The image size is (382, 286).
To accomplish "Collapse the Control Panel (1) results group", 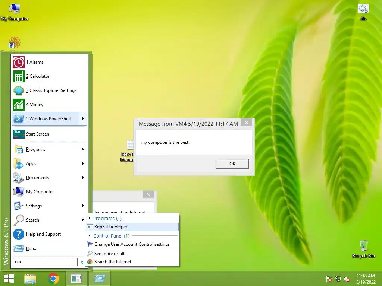I will pyautogui.click(x=90, y=236).
